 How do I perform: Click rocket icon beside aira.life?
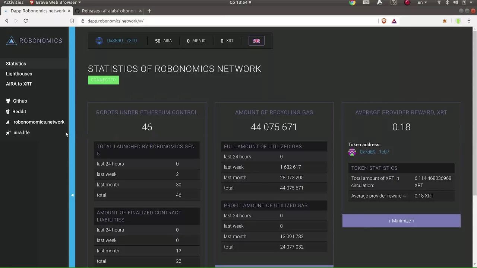(x=8, y=133)
